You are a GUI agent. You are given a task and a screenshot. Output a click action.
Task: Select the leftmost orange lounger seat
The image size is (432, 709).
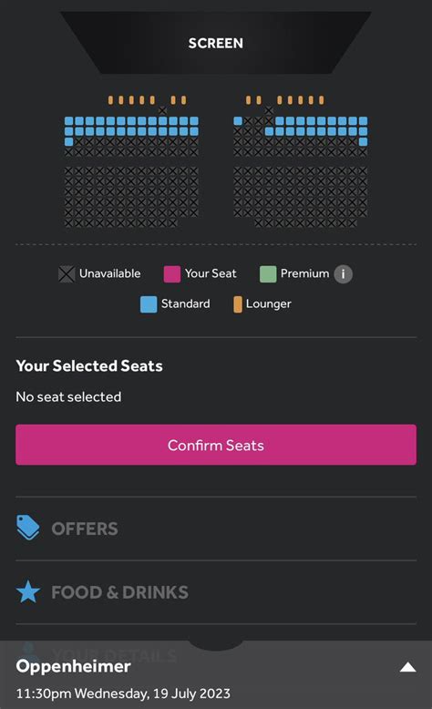point(110,100)
